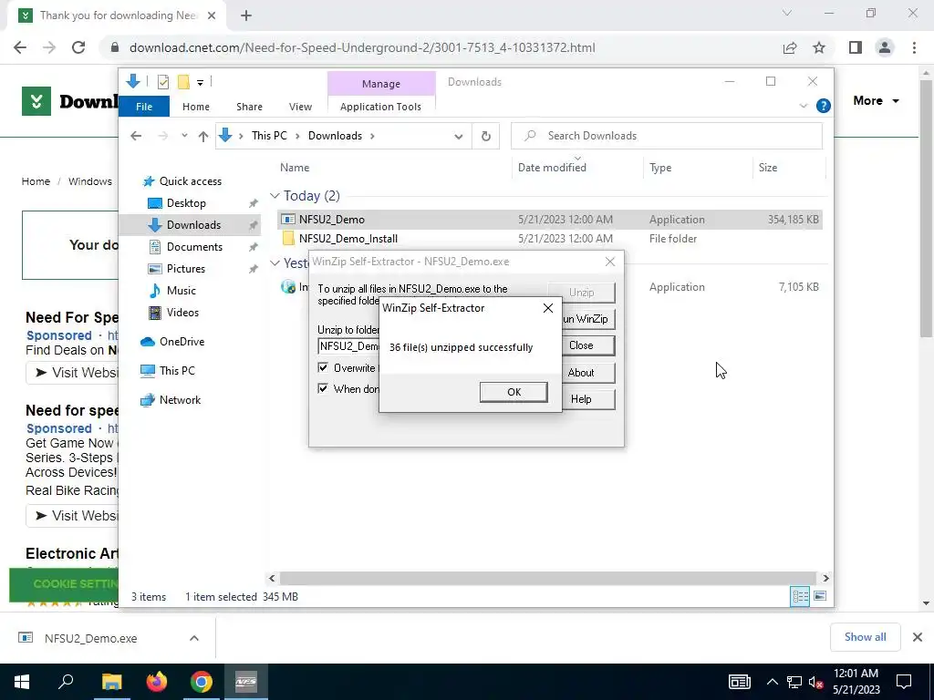Screen dimensions: 934x700
Task: Sort by the Date modified column
Action: pyautogui.click(x=552, y=168)
